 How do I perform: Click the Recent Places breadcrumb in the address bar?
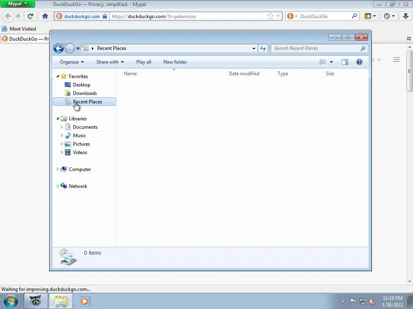click(x=112, y=48)
